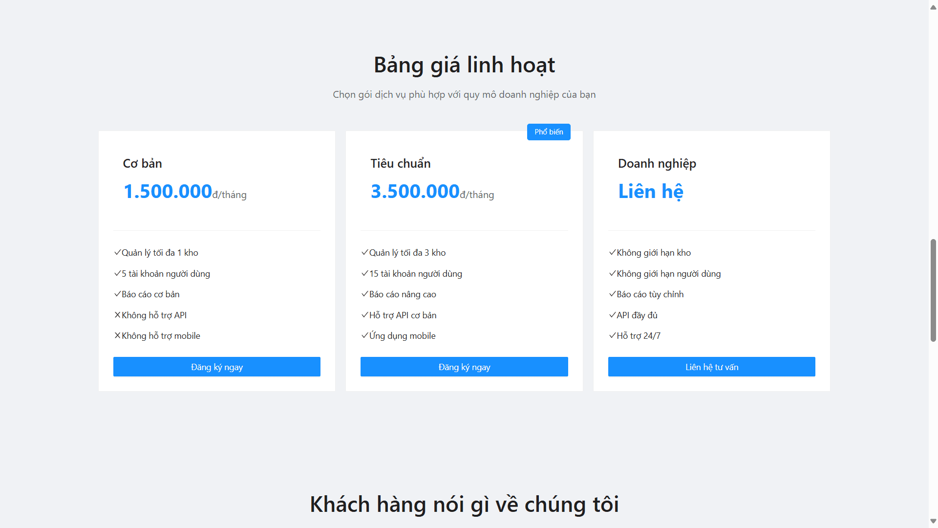
Task: Click 'Đăng ký ngay' button in Tiêu chuẩn plan
Action: [464, 367]
